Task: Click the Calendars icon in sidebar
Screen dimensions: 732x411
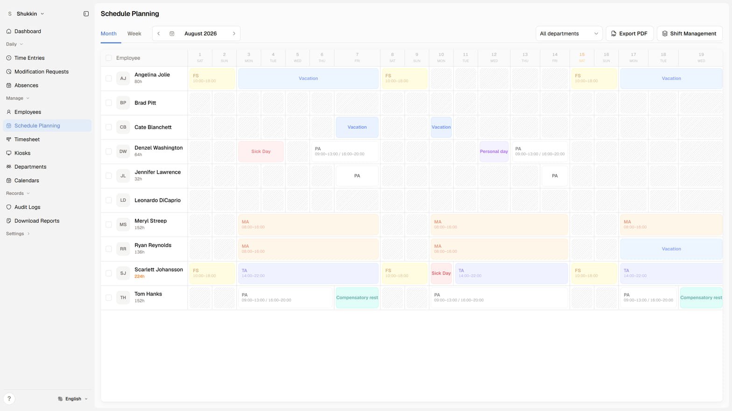Action: click(9, 180)
